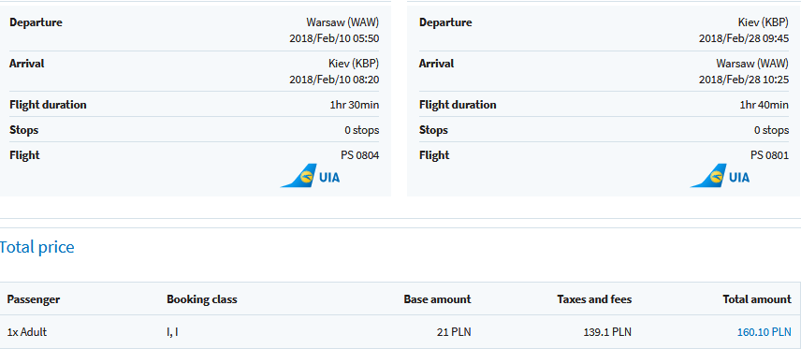
Task: Click the Base amount column header
Action: click(437, 299)
